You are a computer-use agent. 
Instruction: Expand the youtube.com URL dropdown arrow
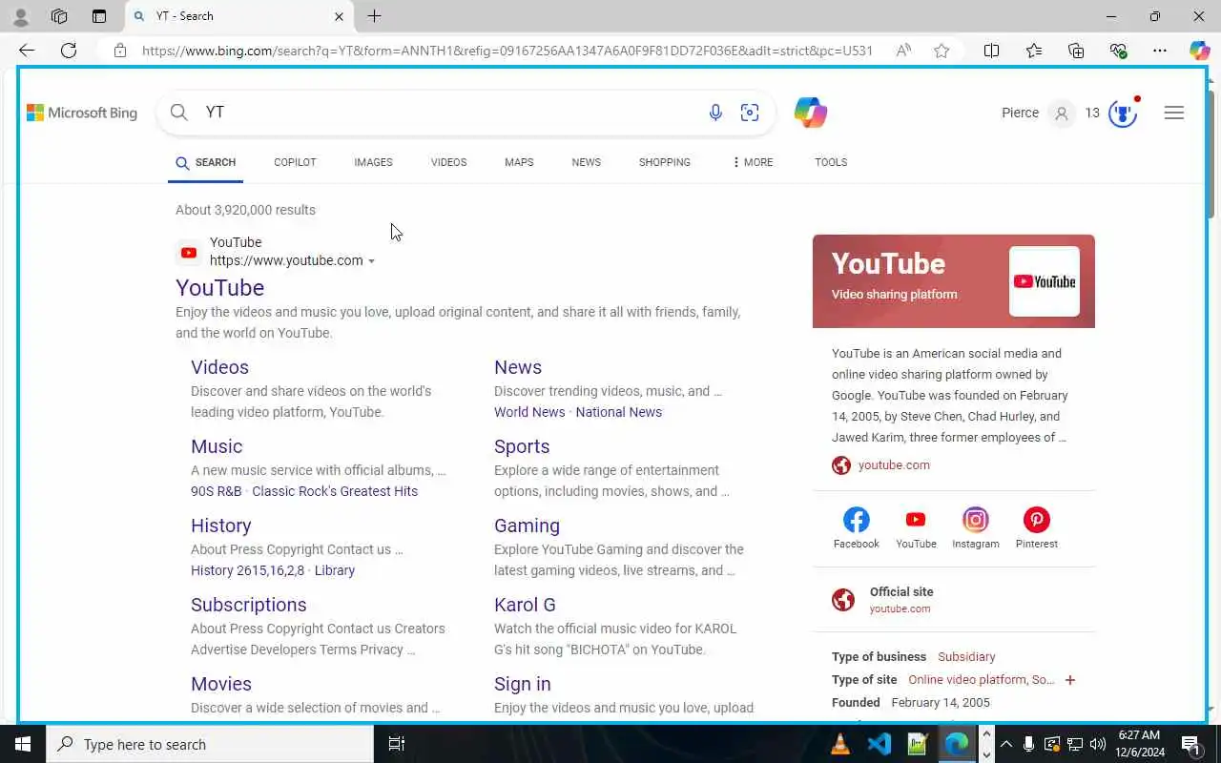pyautogui.click(x=371, y=261)
